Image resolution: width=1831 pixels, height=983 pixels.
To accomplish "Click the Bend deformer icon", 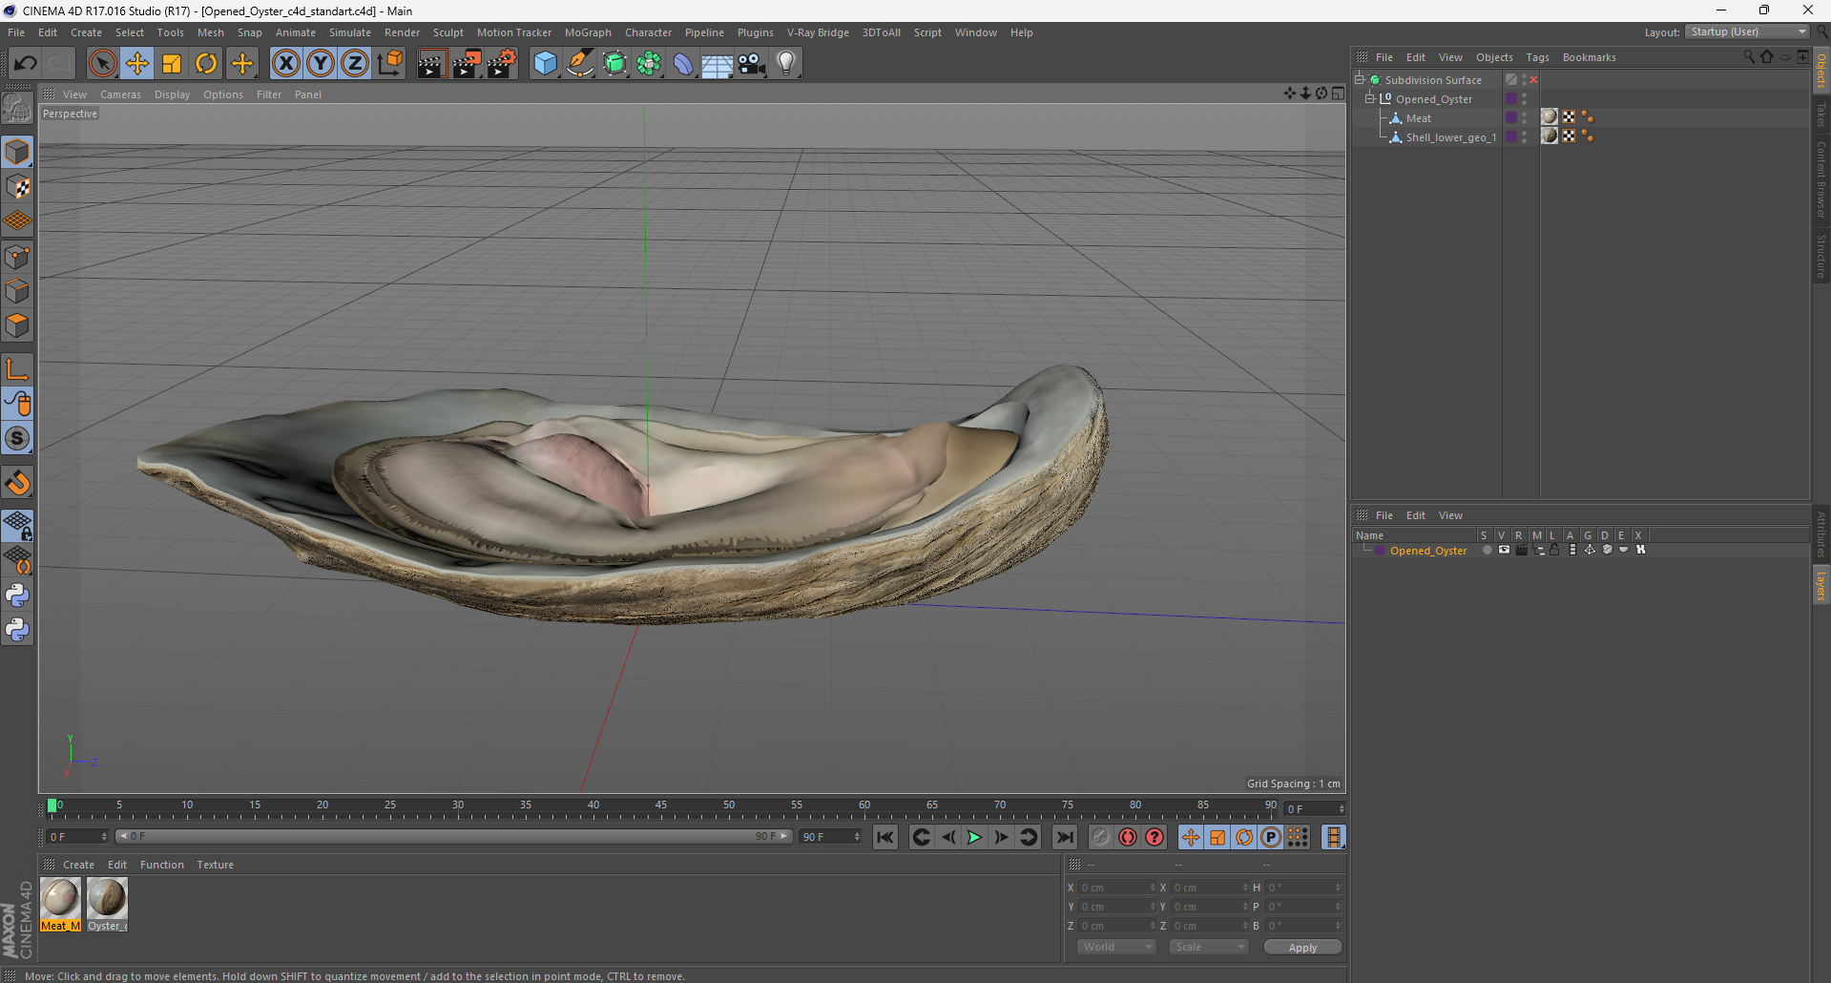I will [683, 64].
